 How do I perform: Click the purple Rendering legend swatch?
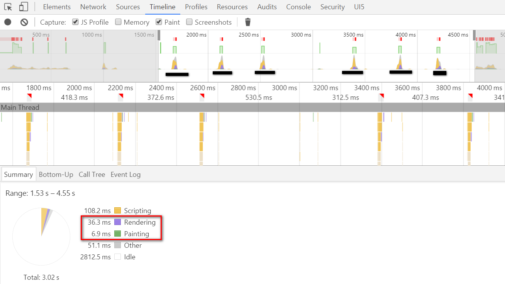click(118, 222)
